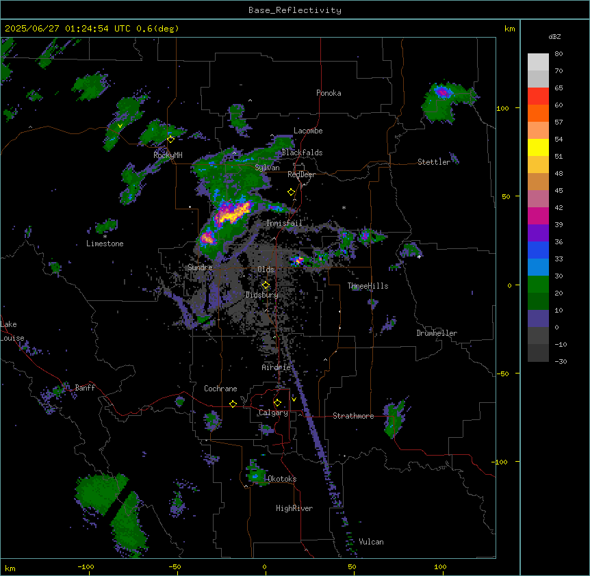
Task: Click the yellow V marker northwest of RockyMH
Action: pyautogui.click(x=120, y=126)
